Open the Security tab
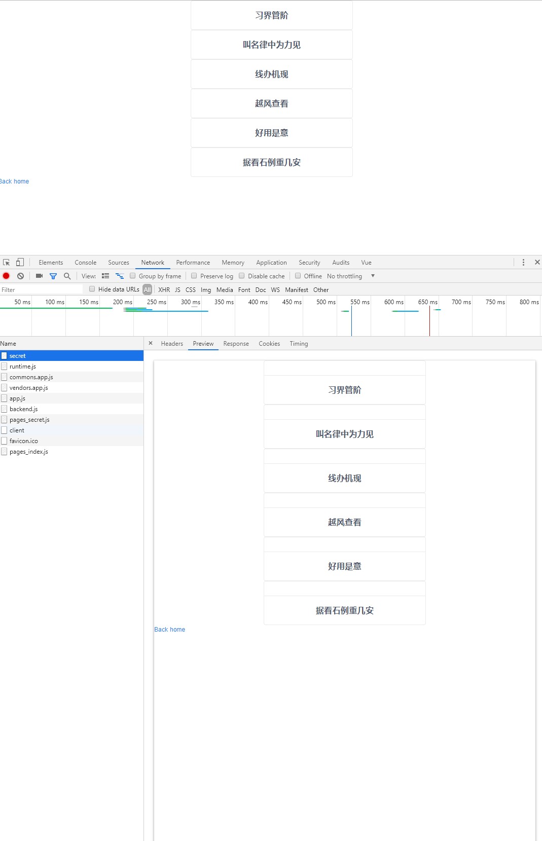The width and height of the screenshot is (542, 841). 309,263
